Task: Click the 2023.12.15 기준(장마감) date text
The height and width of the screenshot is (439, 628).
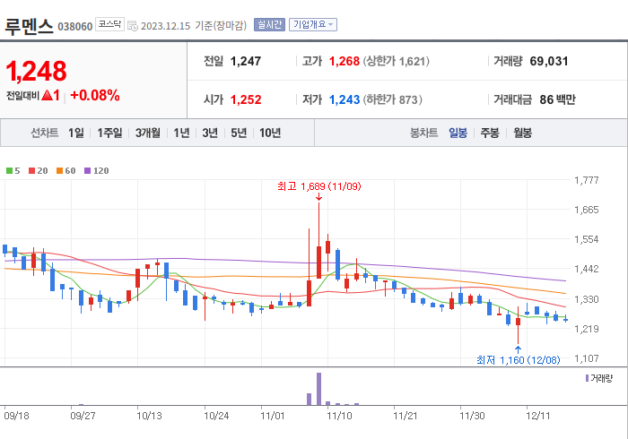Action: click(x=194, y=26)
